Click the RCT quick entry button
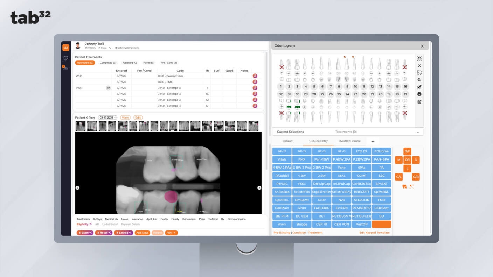Image resolution: width=493 pixels, height=277 pixels. click(322, 216)
